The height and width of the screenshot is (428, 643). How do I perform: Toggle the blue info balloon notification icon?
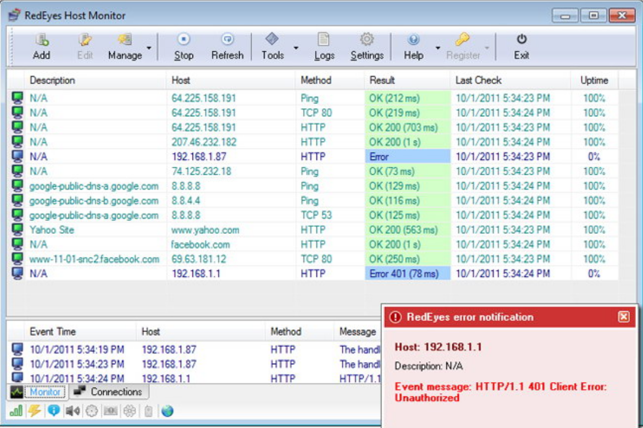tap(54, 411)
